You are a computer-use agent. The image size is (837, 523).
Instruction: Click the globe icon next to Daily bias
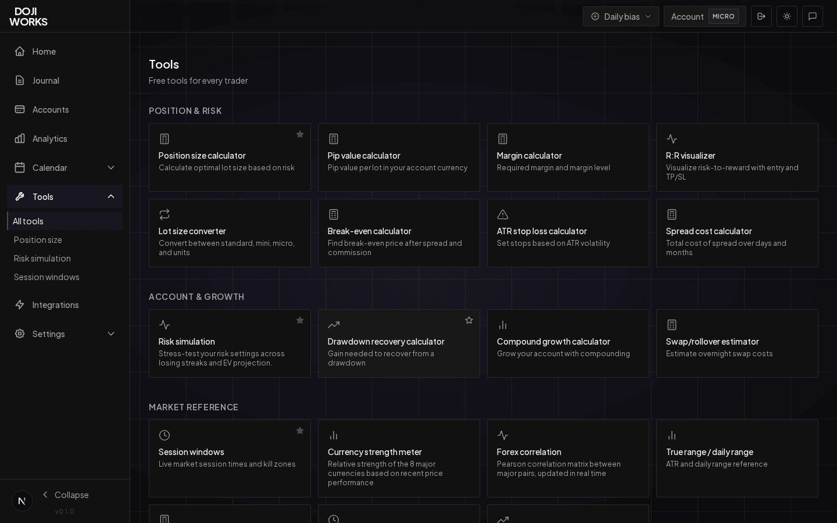[595, 16]
